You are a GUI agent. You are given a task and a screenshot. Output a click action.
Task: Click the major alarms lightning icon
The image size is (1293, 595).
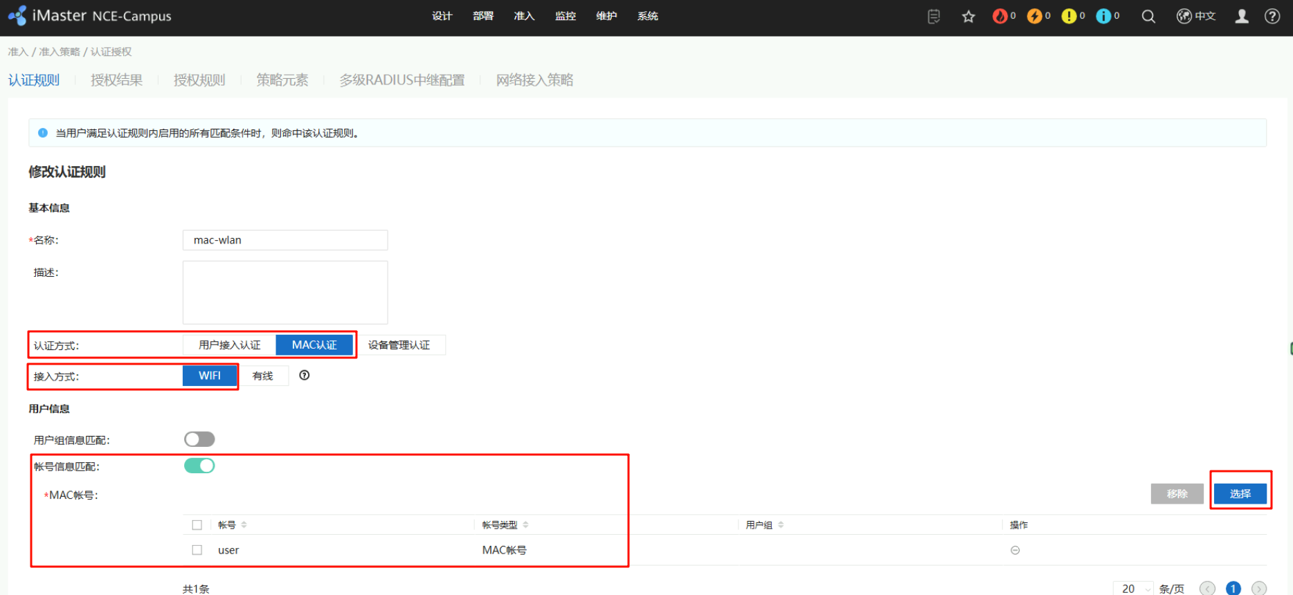1034,16
